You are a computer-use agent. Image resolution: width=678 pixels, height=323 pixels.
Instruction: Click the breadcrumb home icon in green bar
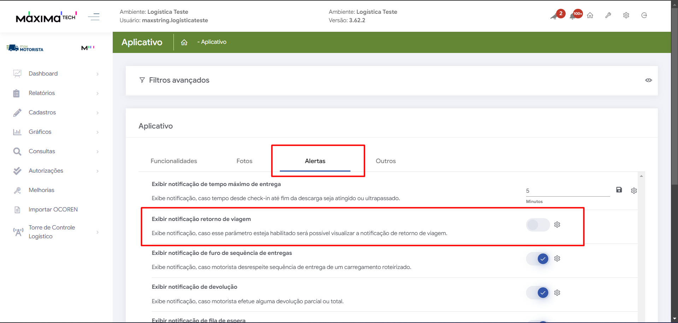(184, 42)
